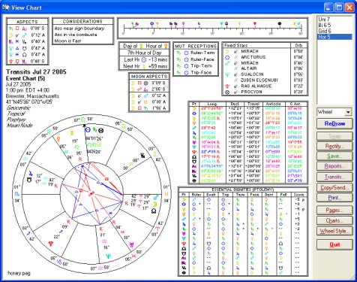The width and height of the screenshot is (357, 282).
Task: Open the Reports button
Action: click(334, 166)
